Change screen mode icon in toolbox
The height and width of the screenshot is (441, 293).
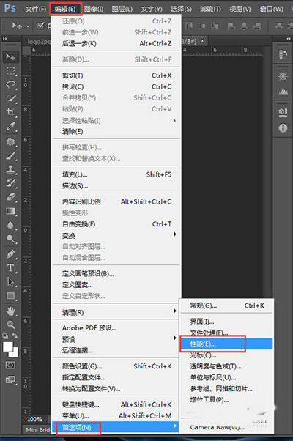tap(10, 379)
